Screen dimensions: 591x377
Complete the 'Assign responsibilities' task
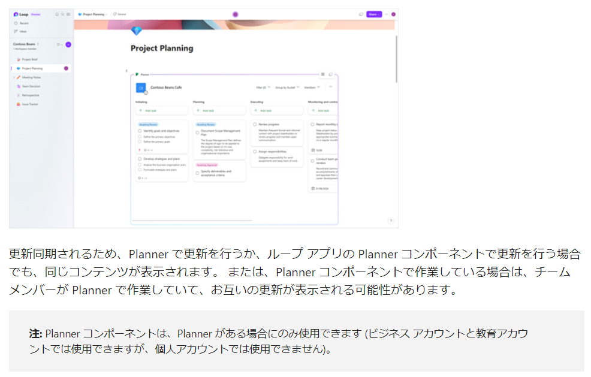pyautogui.click(x=255, y=152)
